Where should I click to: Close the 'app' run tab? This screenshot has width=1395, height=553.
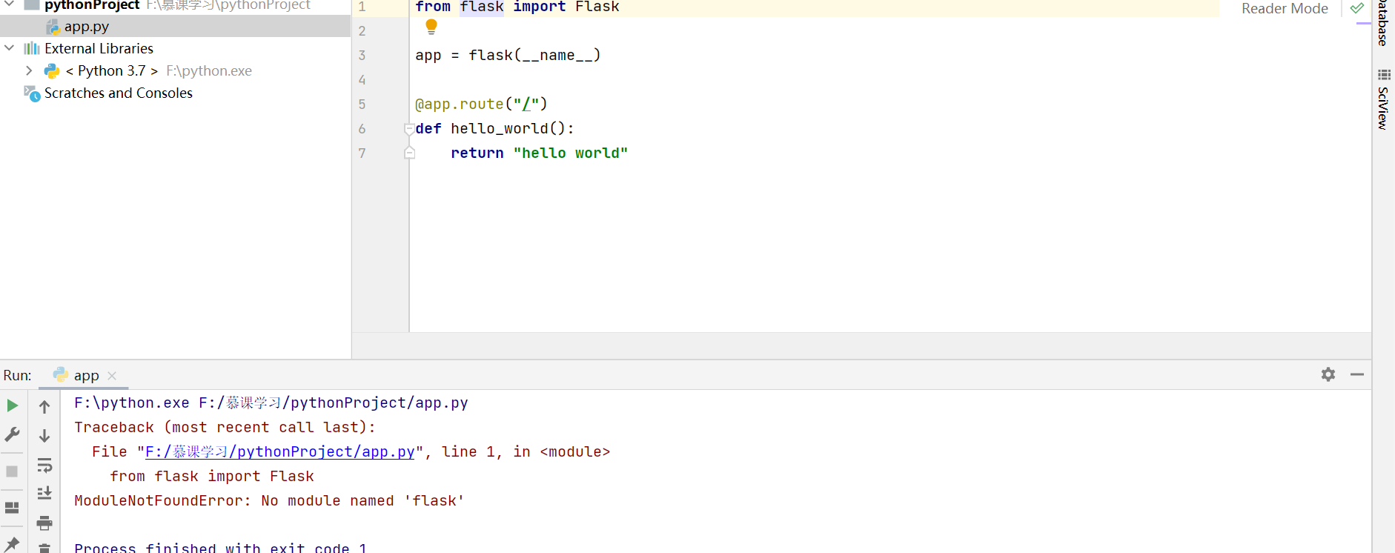[x=112, y=376]
